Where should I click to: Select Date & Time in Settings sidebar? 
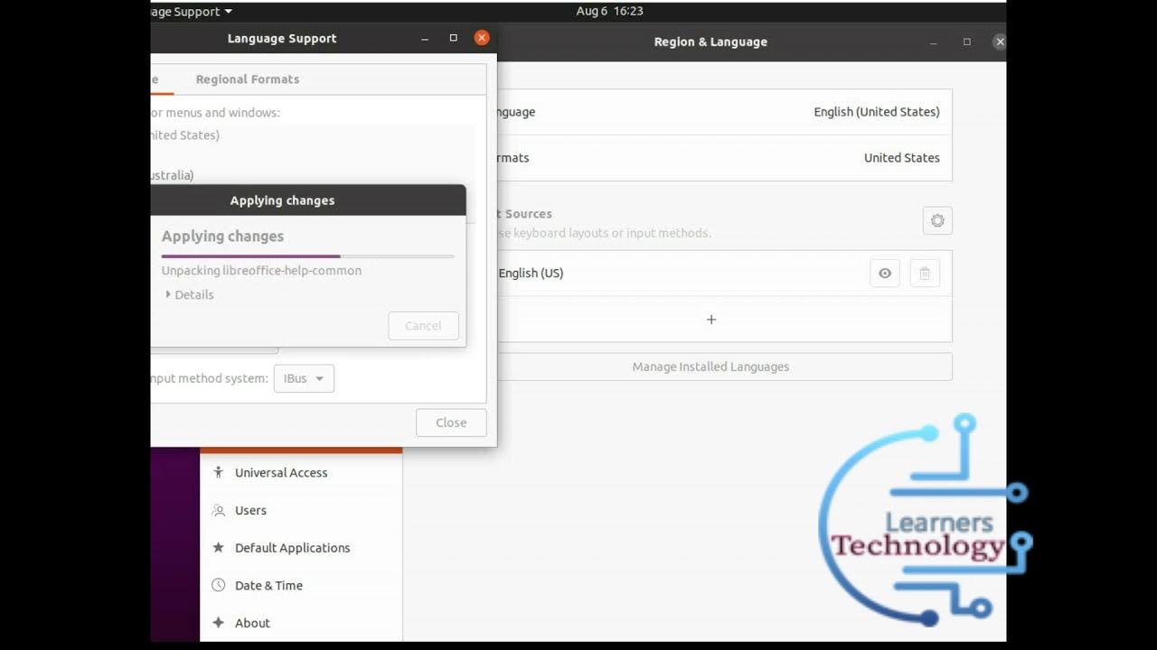300,585
